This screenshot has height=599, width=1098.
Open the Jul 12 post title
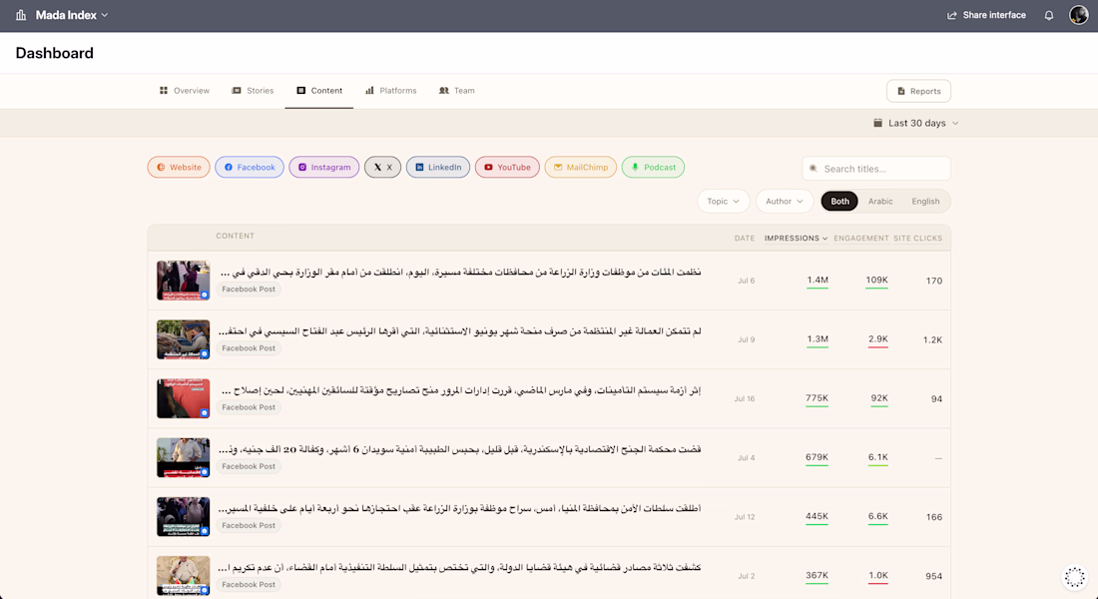point(459,508)
